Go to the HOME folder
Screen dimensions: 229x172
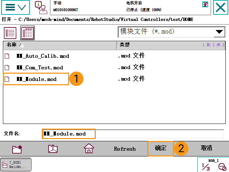(89, 149)
